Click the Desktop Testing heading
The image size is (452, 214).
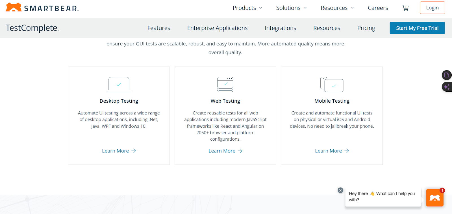click(119, 101)
